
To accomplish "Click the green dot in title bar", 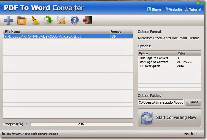I will (201, 3).
